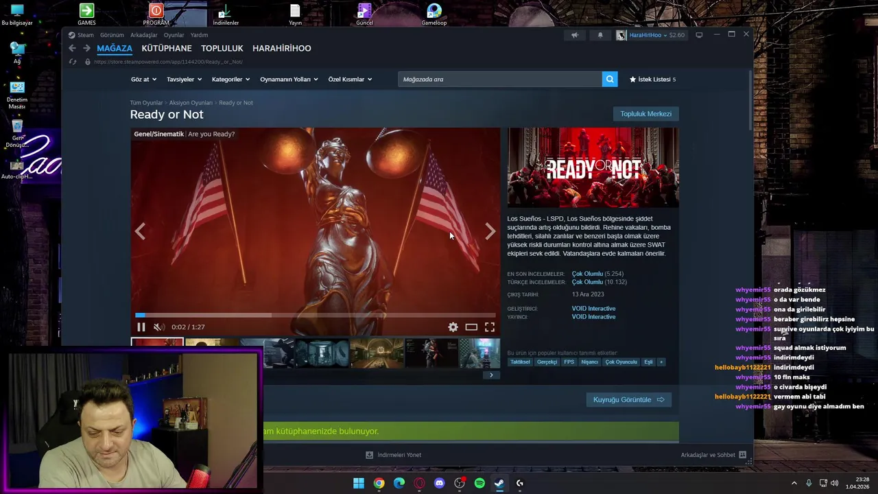Open Logitech G HUB from taskbar
Screen dimensions: 878x494
click(519, 483)
